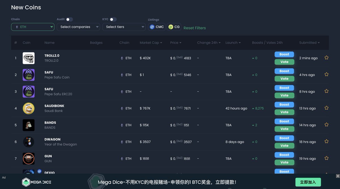340x189 pixels.
Task: Click '42 hours ago' launch cell
Action: pos(236,108)
